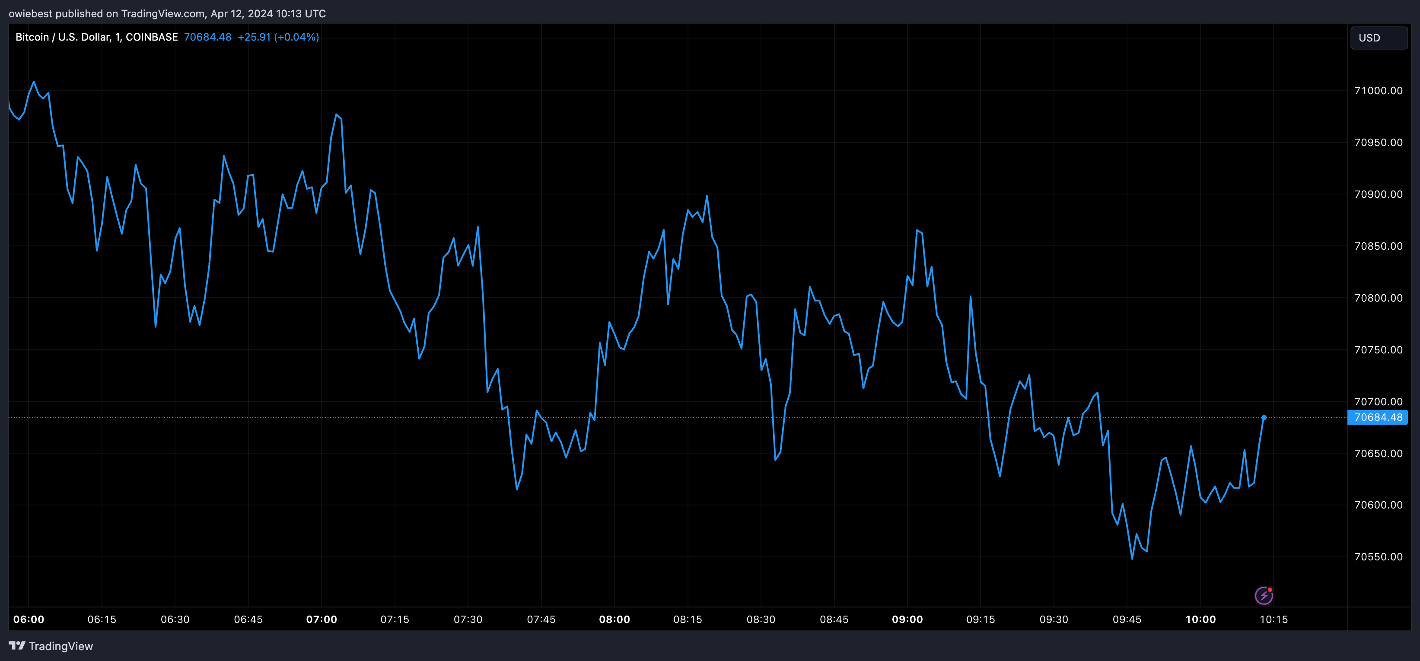Viewport: 1420px width, 661px height.
Task: Click the 70750.00 price axis label
Action: [1379, 350]
